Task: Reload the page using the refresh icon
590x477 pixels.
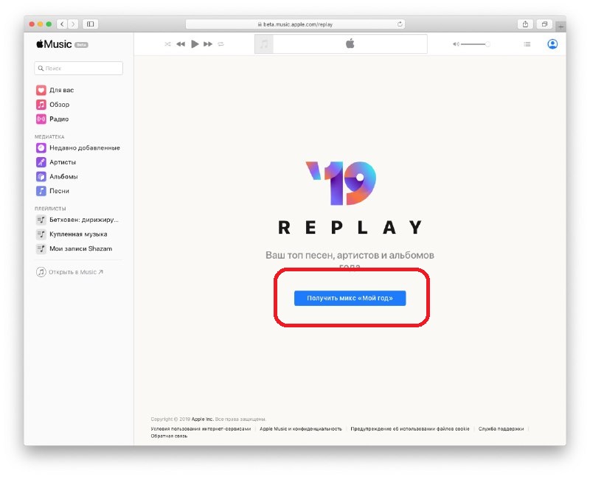Action: 400,24
